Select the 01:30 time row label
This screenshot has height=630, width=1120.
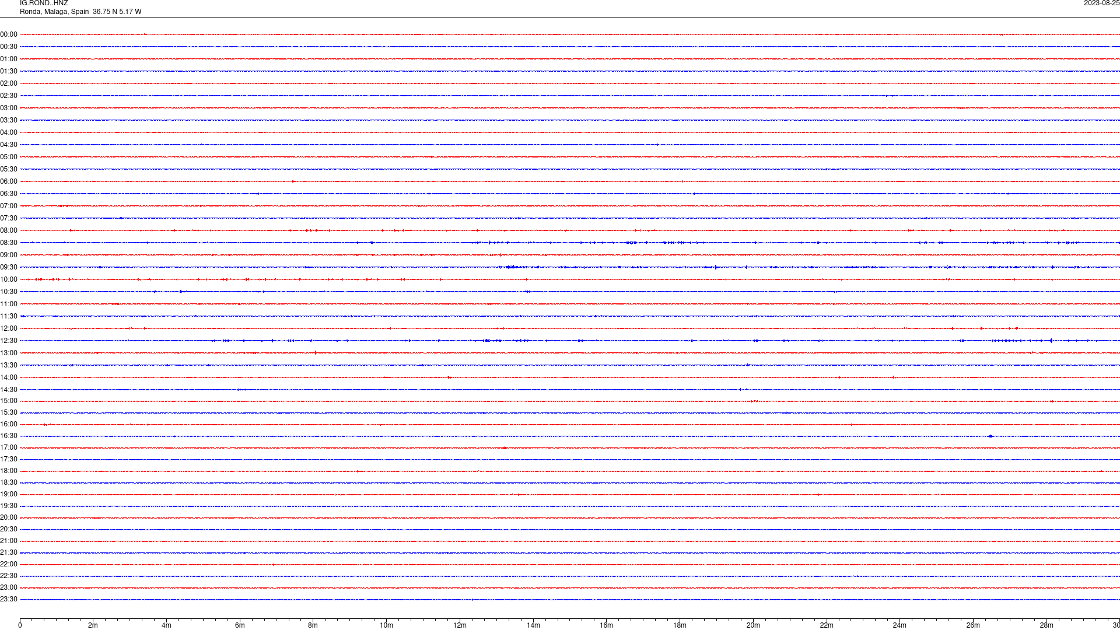(x=9, y=71)
